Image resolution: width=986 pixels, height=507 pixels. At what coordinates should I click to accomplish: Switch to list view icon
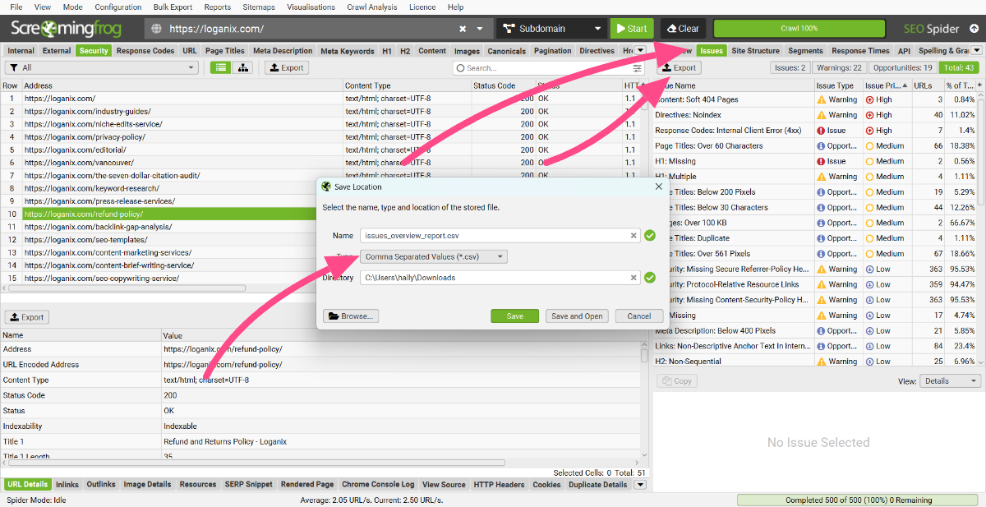(x=219, y=67)
